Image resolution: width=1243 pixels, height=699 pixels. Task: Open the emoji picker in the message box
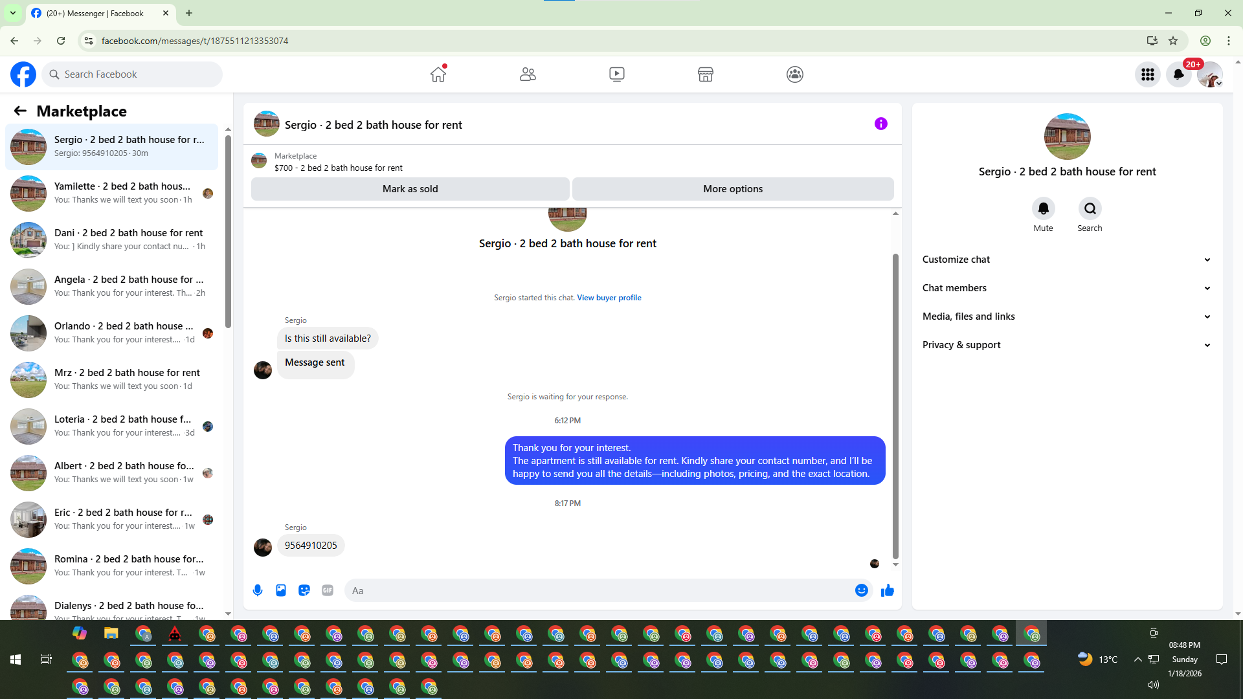861,590
